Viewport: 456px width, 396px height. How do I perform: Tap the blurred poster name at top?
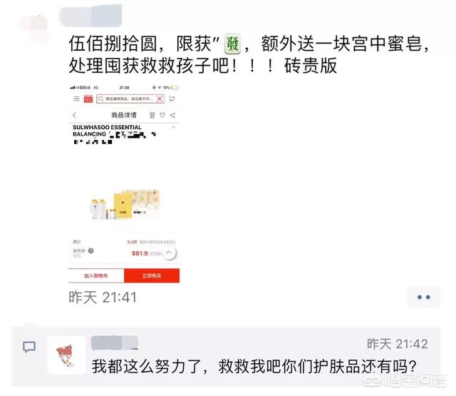[90, 16]
